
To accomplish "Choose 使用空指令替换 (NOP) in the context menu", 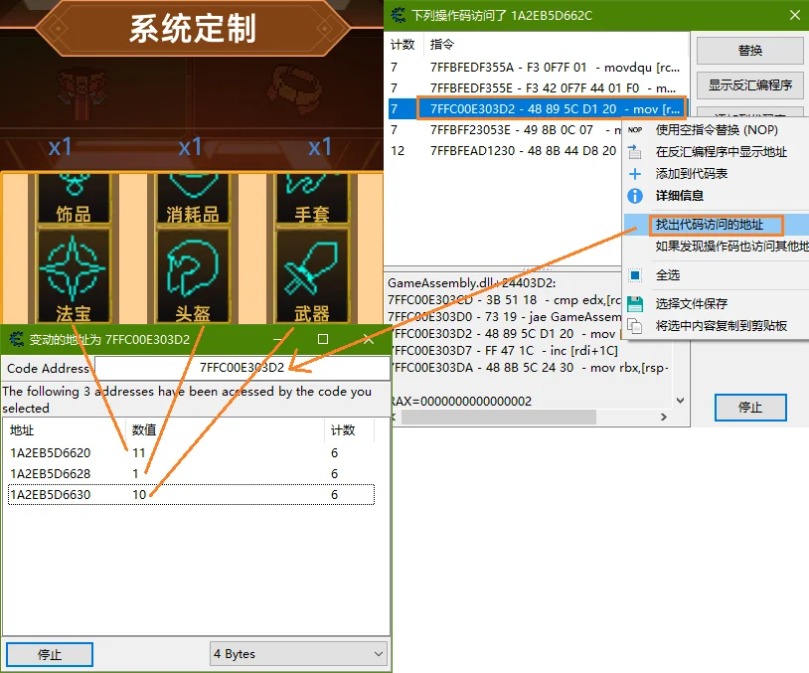I will pyautogui.click(x=716, y=130).
